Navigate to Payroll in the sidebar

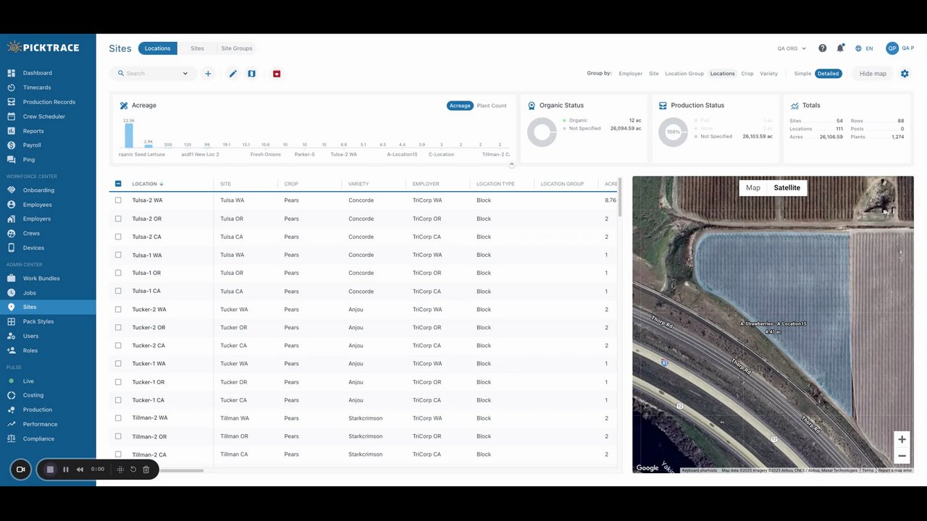click(32, 145)
